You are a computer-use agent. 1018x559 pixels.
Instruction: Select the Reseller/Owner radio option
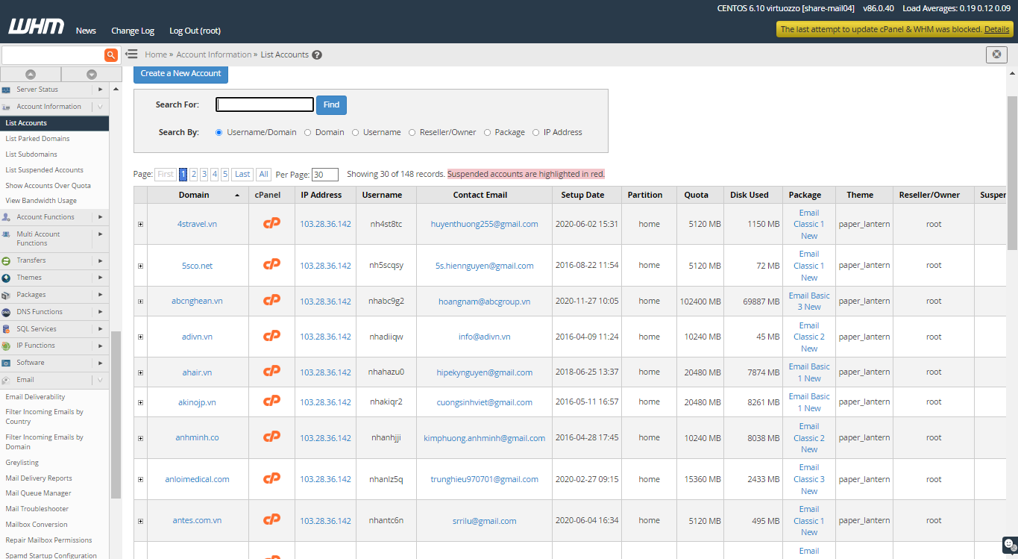[412, 133]
